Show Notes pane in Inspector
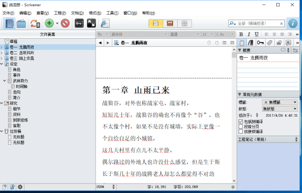 click(x=242, y=43)
